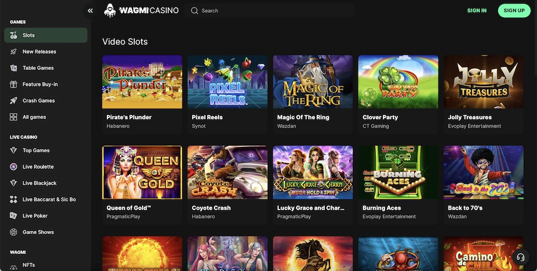This screenshot has width=537, height=271.
Task: Click the Clover Party title text
Action: click(x=380, y=117)
